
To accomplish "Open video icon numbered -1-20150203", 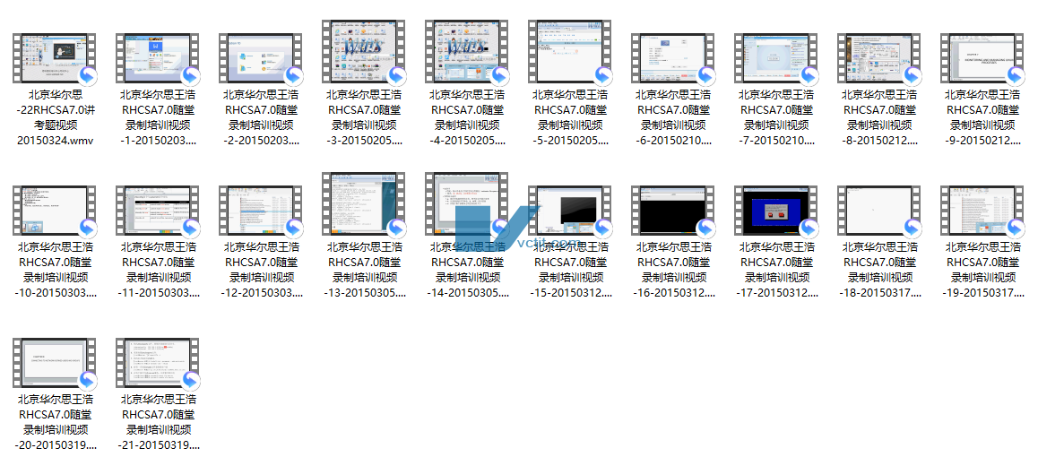I will (159, 59).
